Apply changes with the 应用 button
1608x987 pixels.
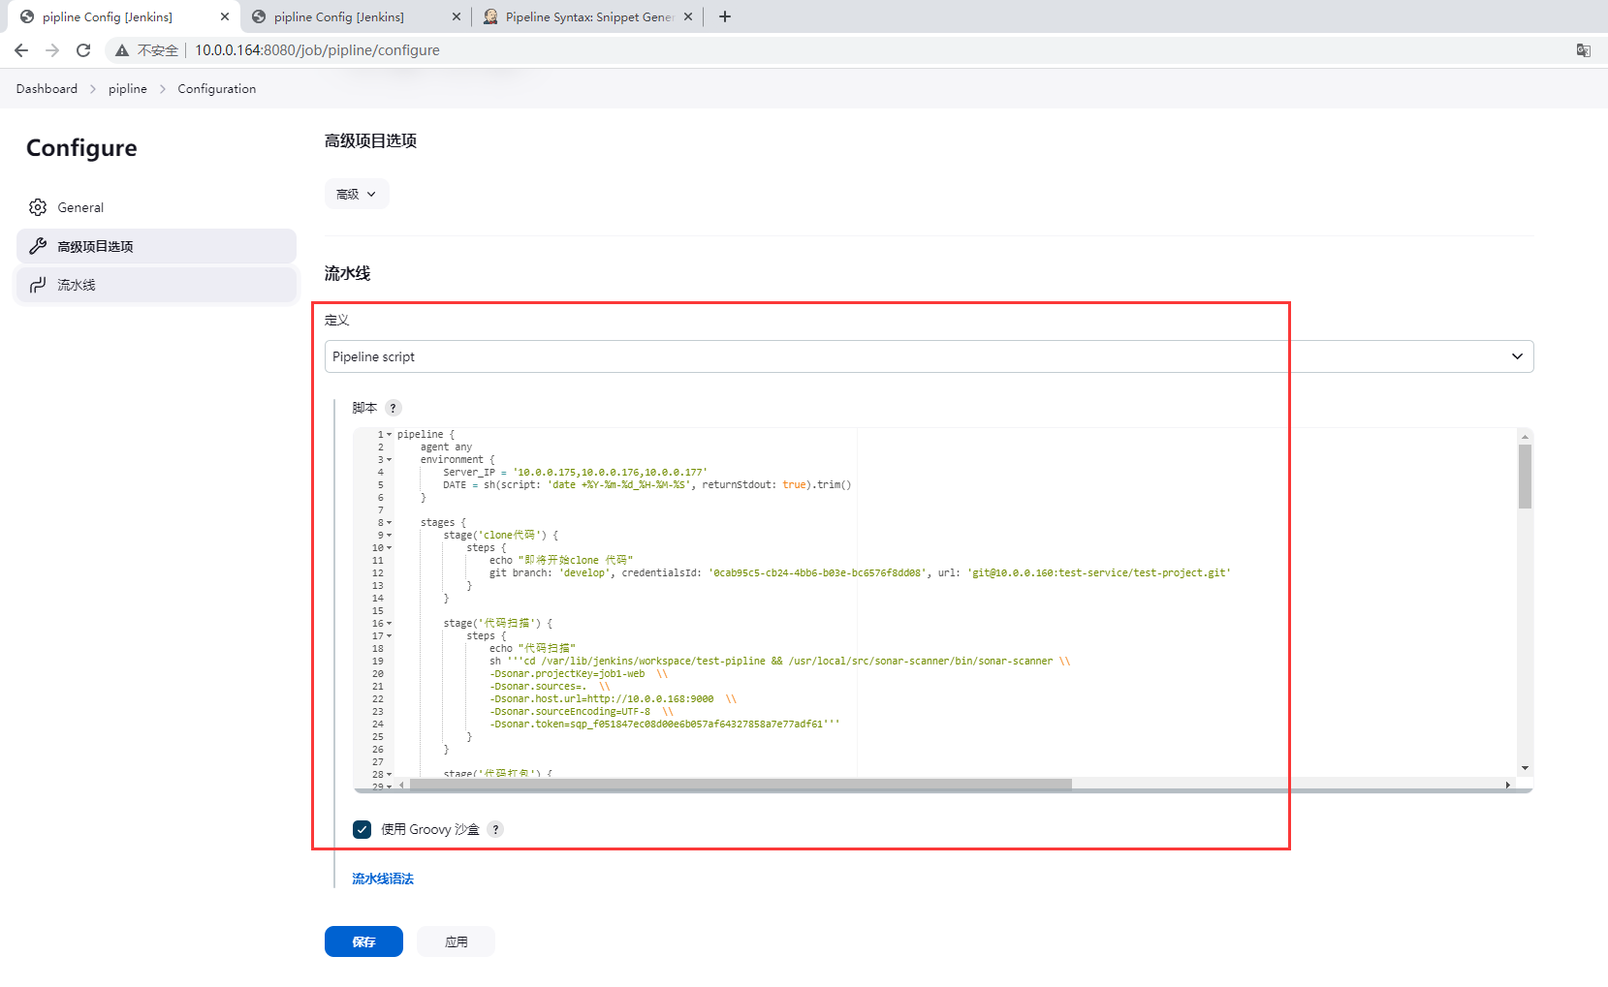click(457, 941)
